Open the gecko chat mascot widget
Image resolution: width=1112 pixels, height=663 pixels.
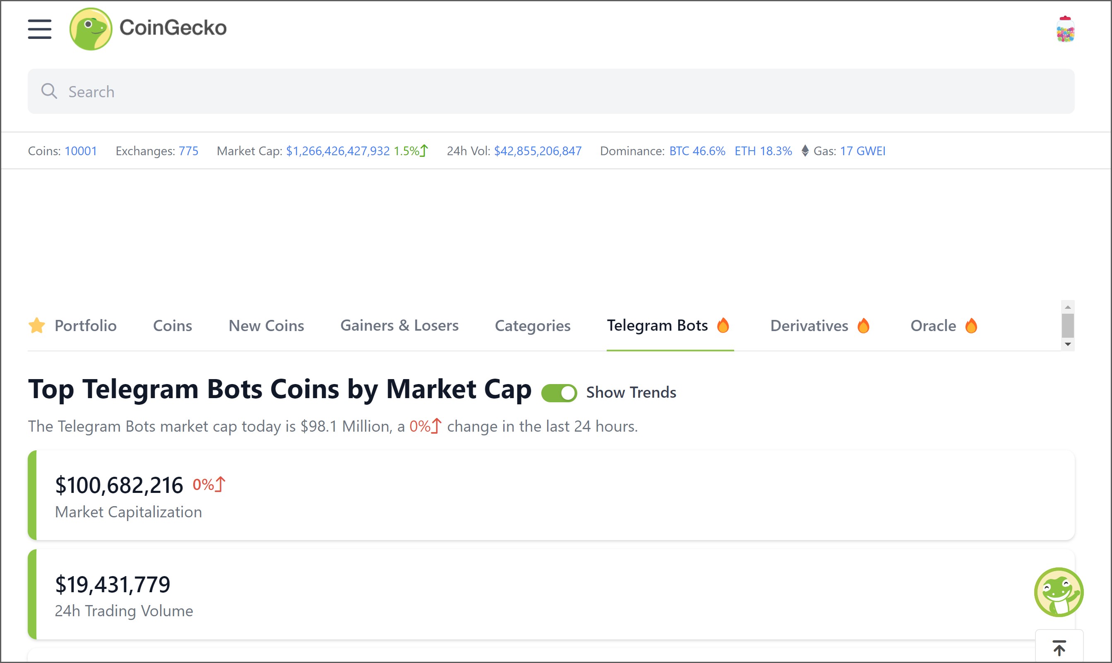tap(1058, 592)
